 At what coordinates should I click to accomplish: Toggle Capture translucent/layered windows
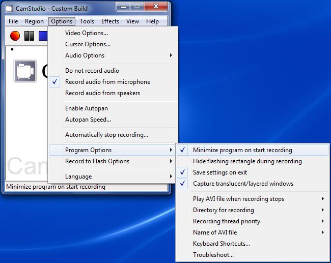[x=253, y=184]
